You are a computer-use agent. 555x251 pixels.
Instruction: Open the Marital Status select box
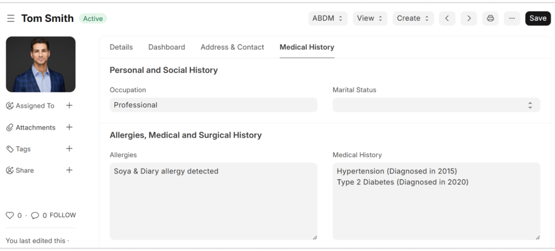436,105
